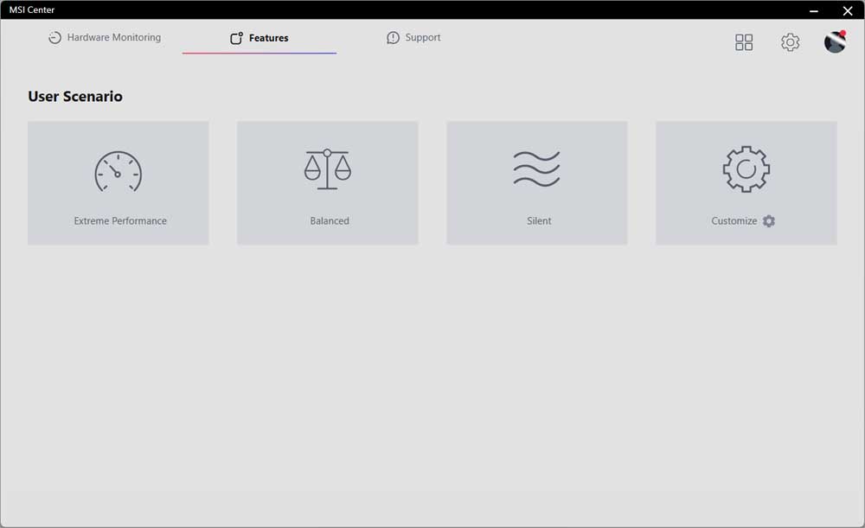
Task: Open settings with small gear beside Customize
Action: (769, 221)
